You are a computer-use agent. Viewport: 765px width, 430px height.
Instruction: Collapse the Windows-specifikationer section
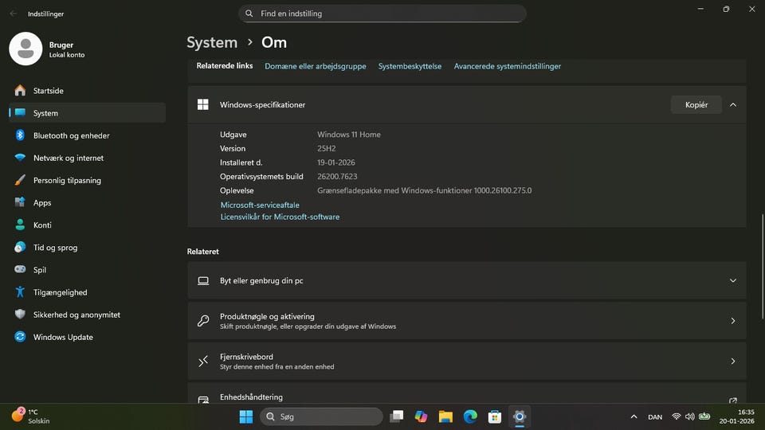point(732,104)
